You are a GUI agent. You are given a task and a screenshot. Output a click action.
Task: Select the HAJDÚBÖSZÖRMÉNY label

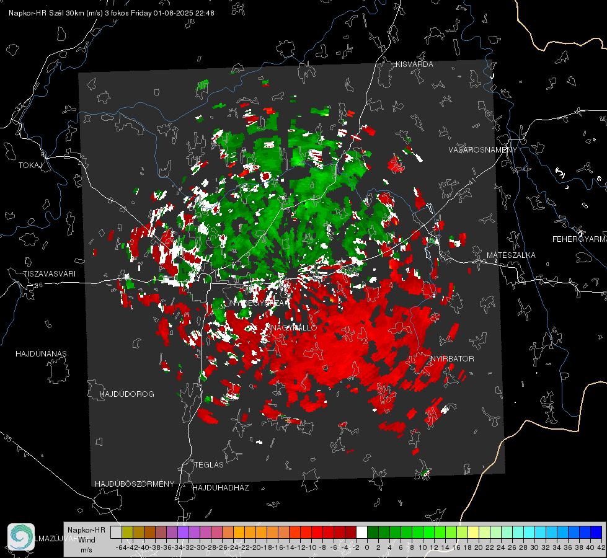(x=135, y=484)
